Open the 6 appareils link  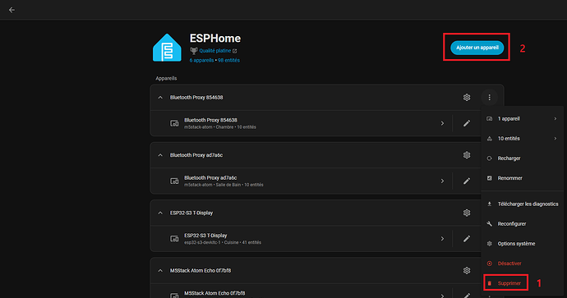coord(201,60)
